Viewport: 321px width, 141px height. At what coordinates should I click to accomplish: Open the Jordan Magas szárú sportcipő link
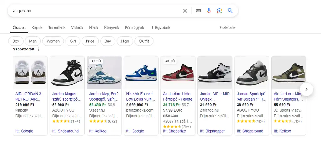[x=67, y=97]
